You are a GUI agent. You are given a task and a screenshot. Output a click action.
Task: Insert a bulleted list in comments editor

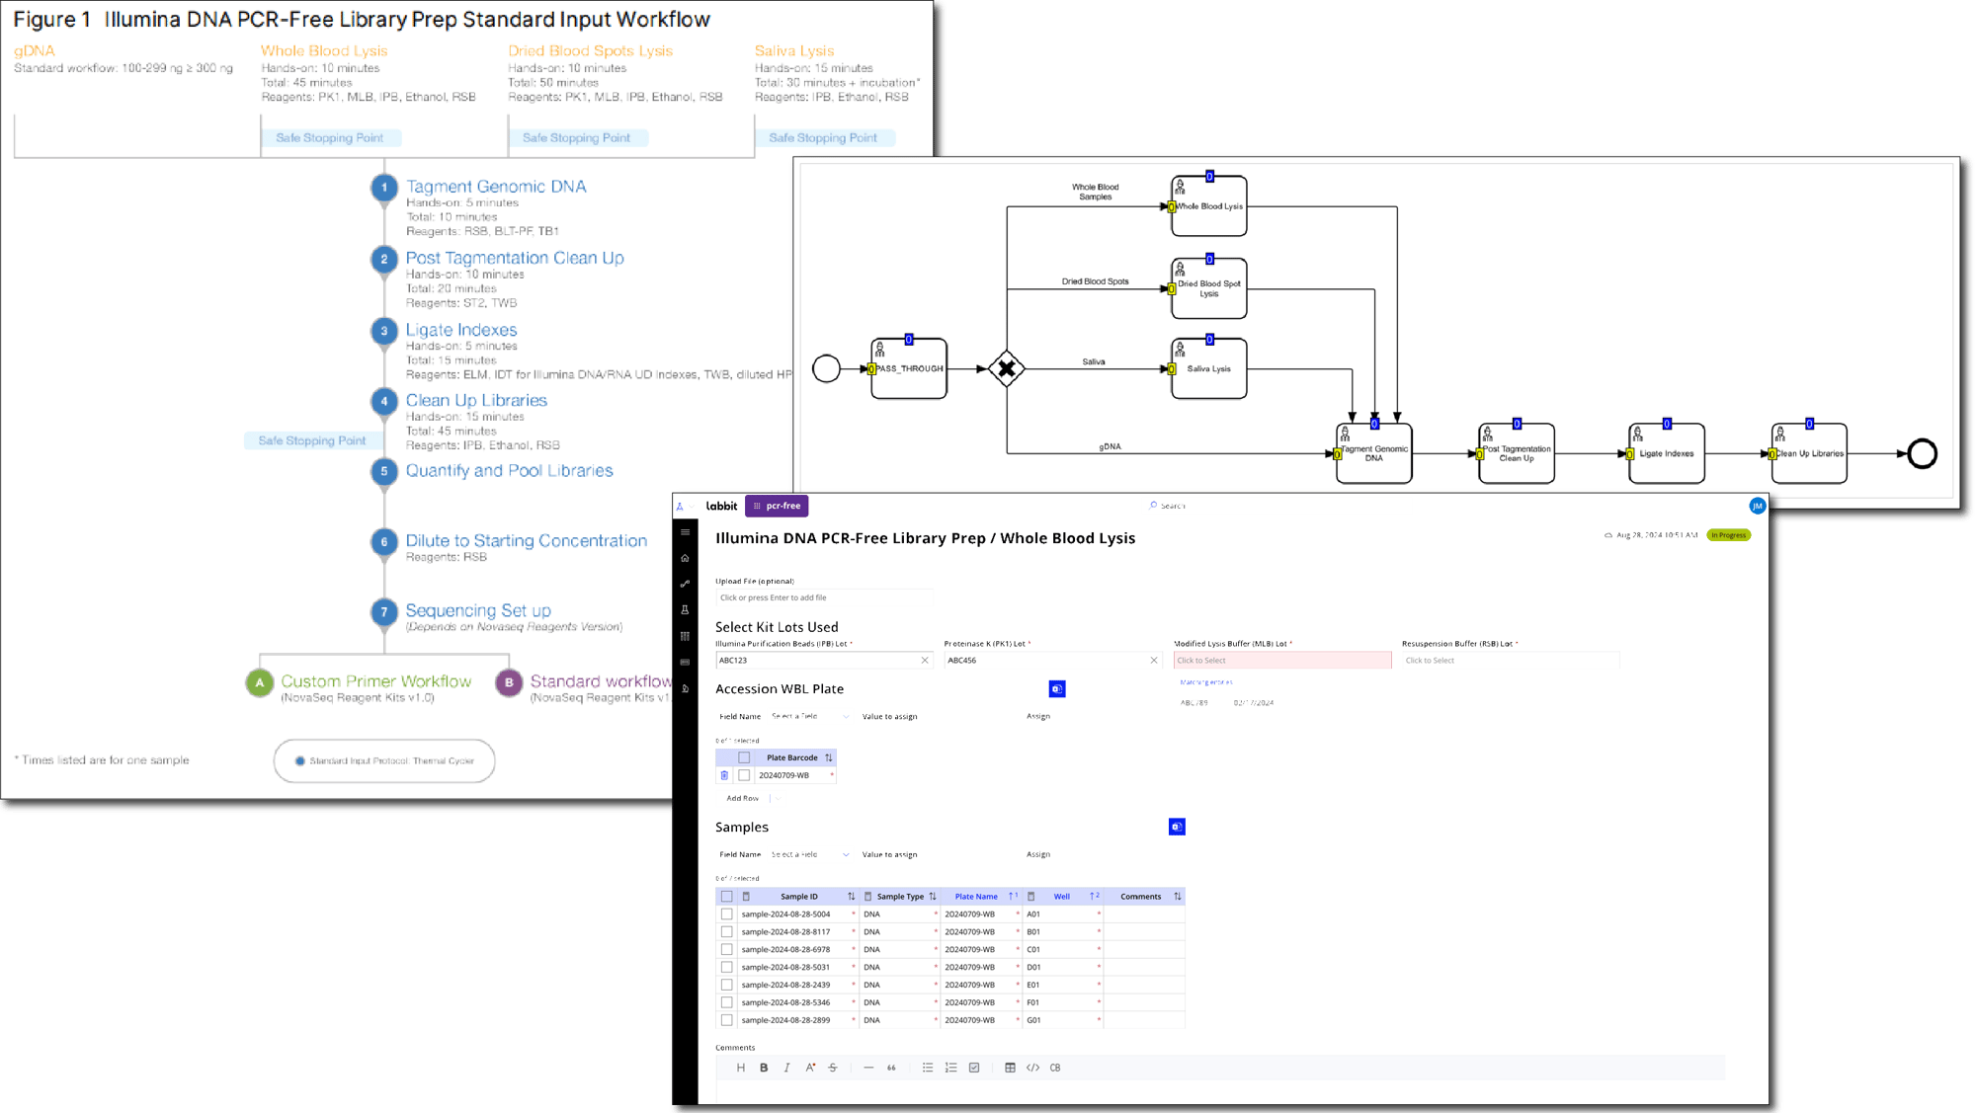point(927,1068)
